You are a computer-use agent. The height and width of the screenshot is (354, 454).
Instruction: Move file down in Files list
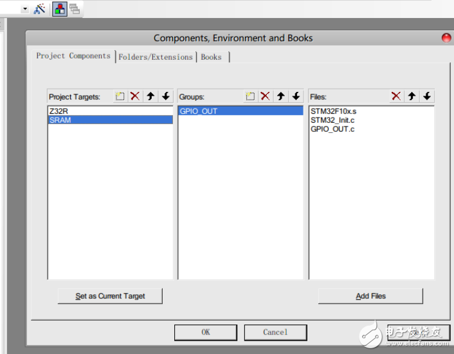click(427, 96)
